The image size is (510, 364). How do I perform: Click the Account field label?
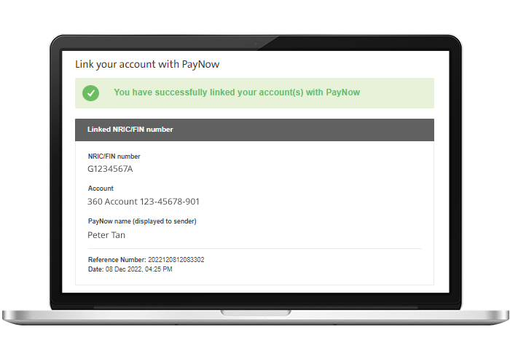101,189
